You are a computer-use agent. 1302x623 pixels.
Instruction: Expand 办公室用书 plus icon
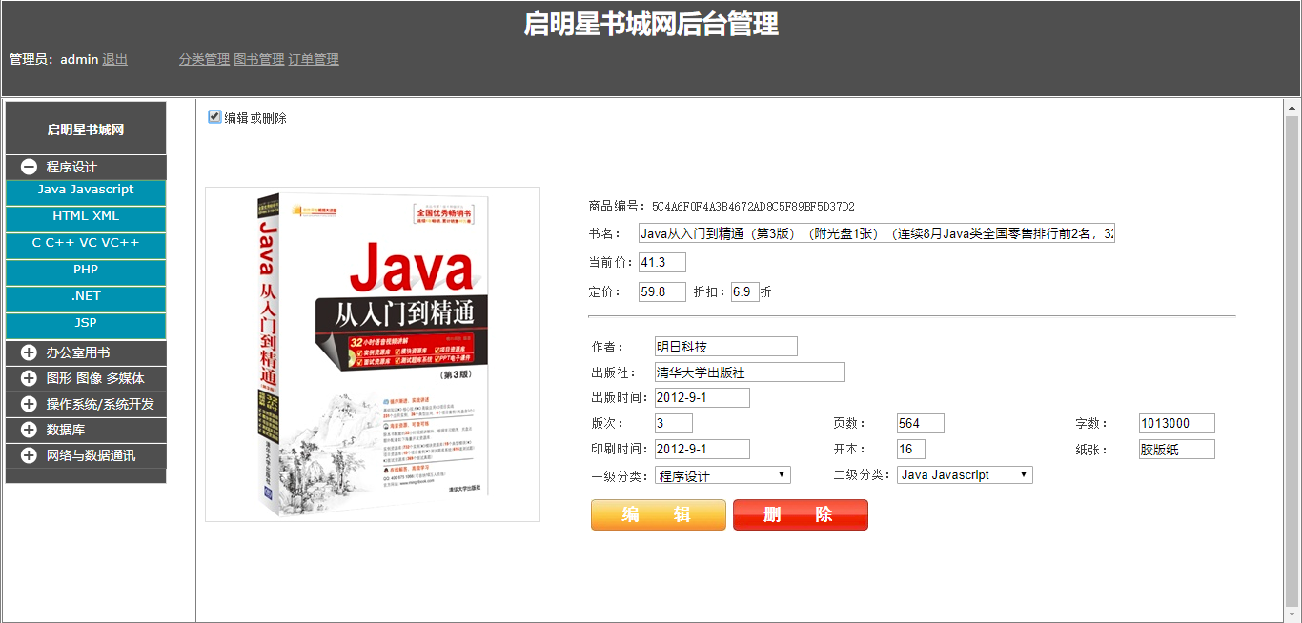[29, 352]
